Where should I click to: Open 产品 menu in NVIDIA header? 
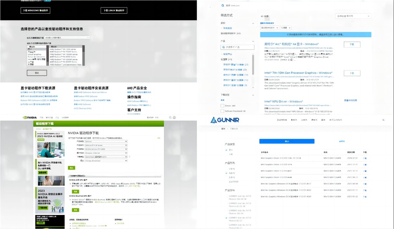point(42,118)
